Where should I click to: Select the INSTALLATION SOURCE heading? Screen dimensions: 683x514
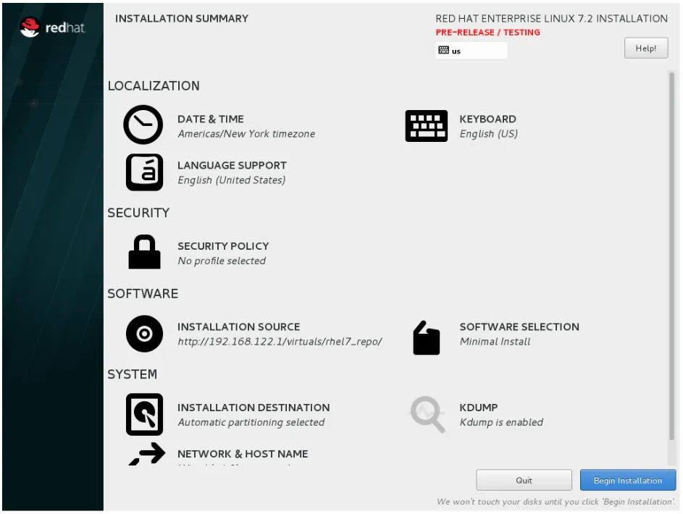coord(239,326)
